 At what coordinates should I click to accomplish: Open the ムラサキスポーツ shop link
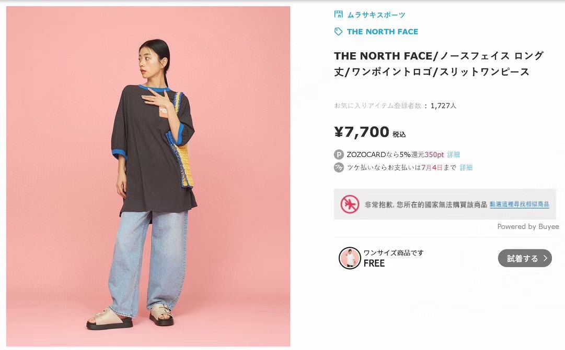(376, 15)
